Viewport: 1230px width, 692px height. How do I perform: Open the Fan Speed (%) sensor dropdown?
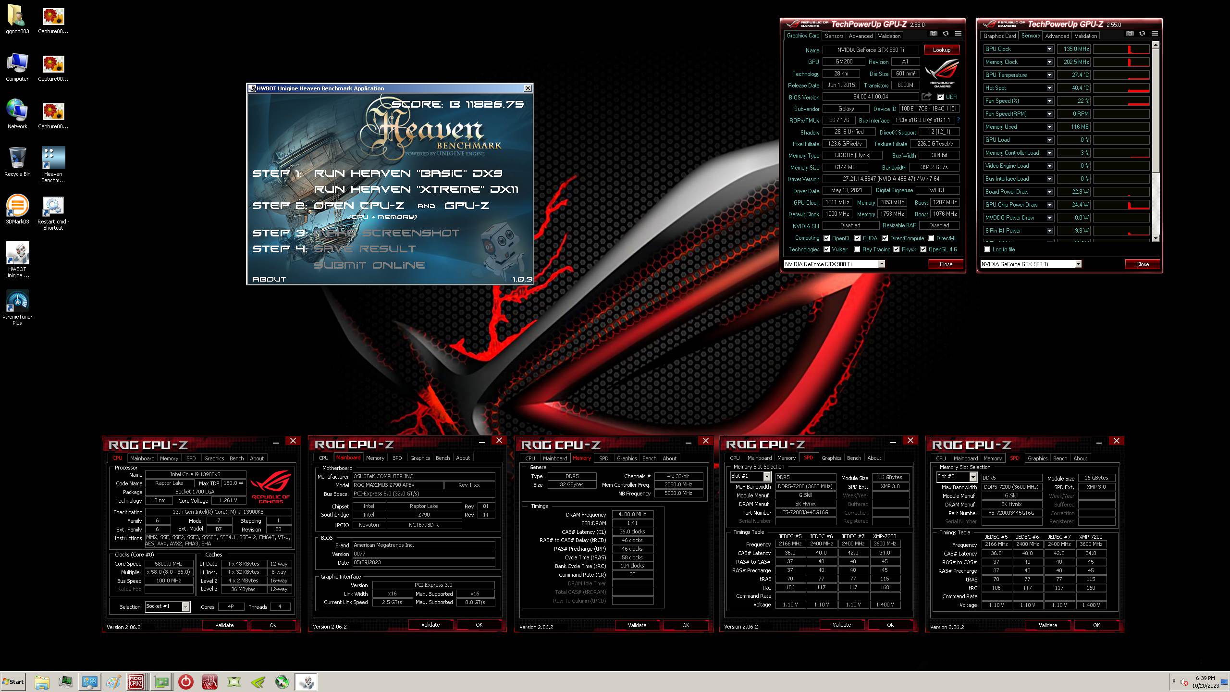pos(1049,101)
